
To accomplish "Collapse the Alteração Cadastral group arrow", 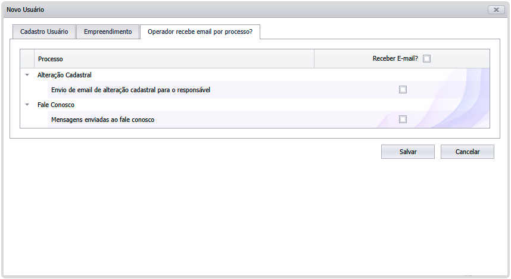I will 27,75.
